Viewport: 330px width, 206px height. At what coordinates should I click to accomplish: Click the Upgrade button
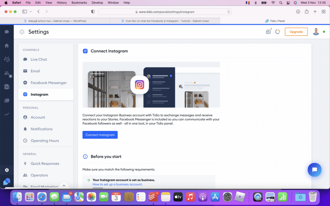(x=296, y=32)
